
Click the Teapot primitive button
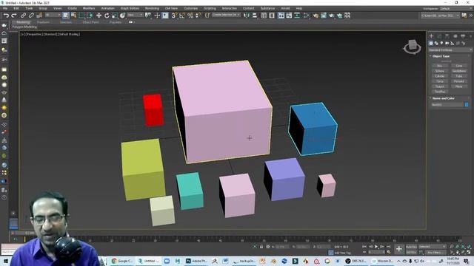point(440,86)
